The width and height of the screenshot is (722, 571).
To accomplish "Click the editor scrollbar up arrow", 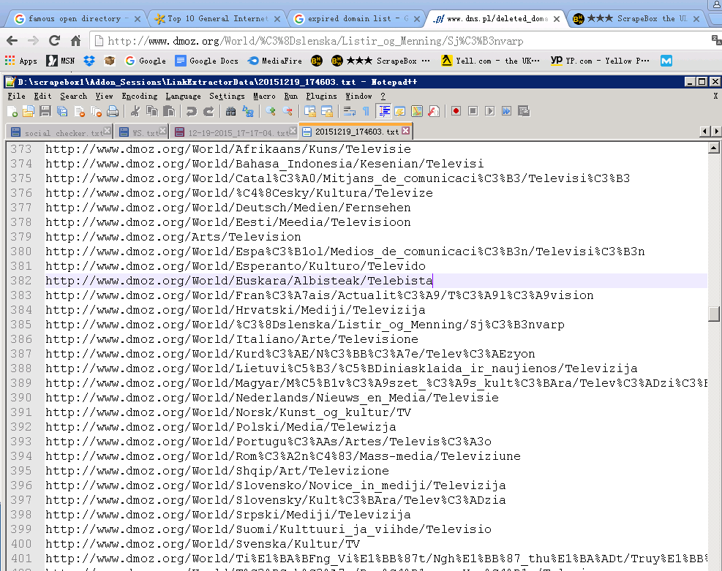I will (x=713, y=148).
